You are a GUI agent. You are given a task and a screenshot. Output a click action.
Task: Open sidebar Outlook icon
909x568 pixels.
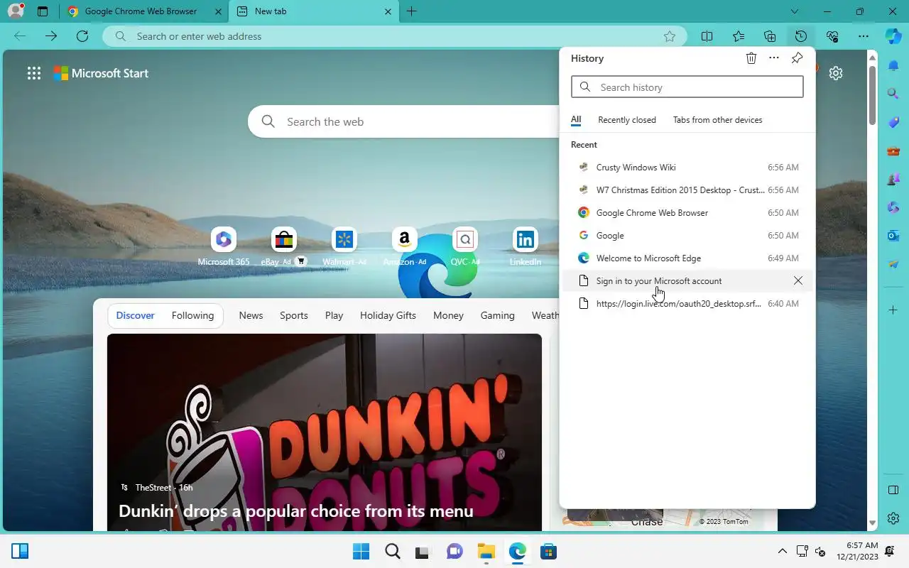coord(893,235)
